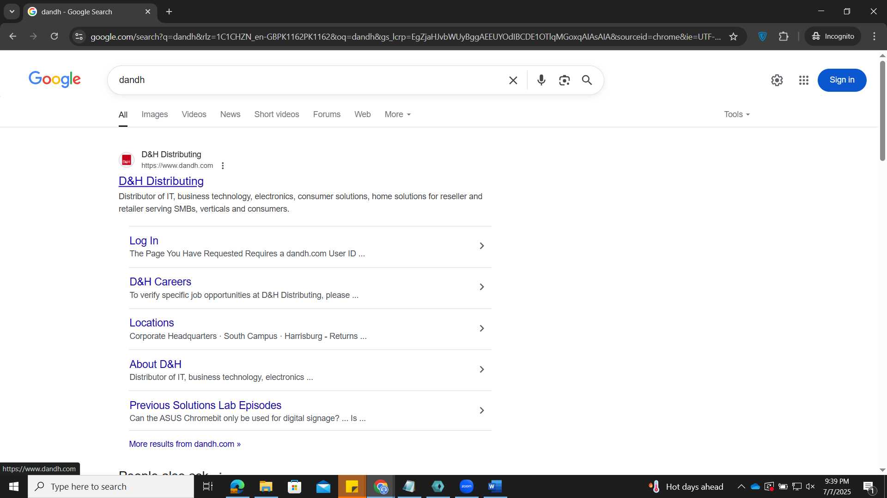The height and width of the screenshot is (498, 887).
Task: Open Sticky Notes from taskbar
Action: point(352,486)
